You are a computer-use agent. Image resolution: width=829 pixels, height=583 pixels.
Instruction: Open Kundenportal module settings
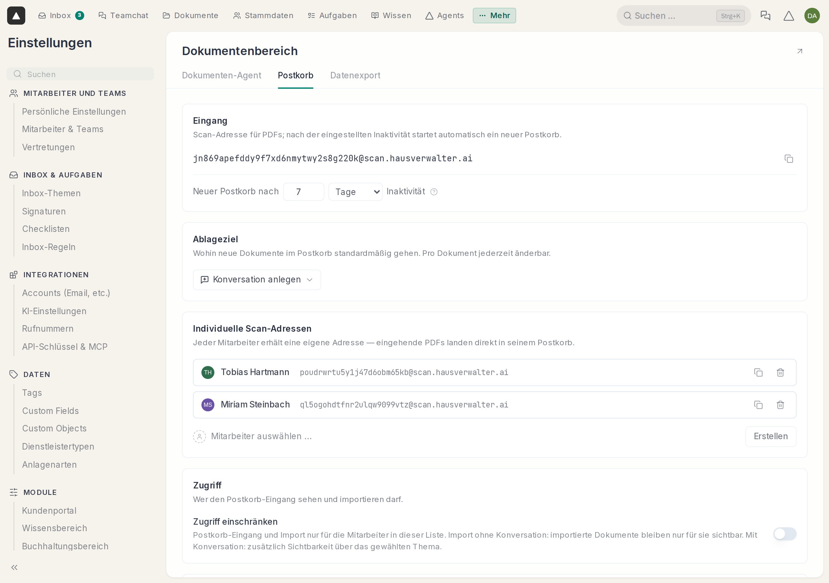49,510
